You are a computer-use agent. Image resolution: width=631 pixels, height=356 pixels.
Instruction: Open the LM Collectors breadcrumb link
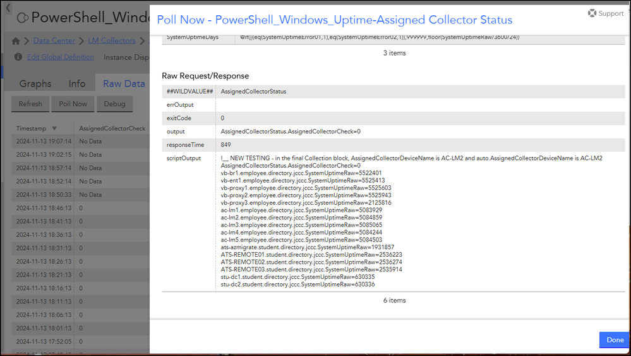click(112, 40)
